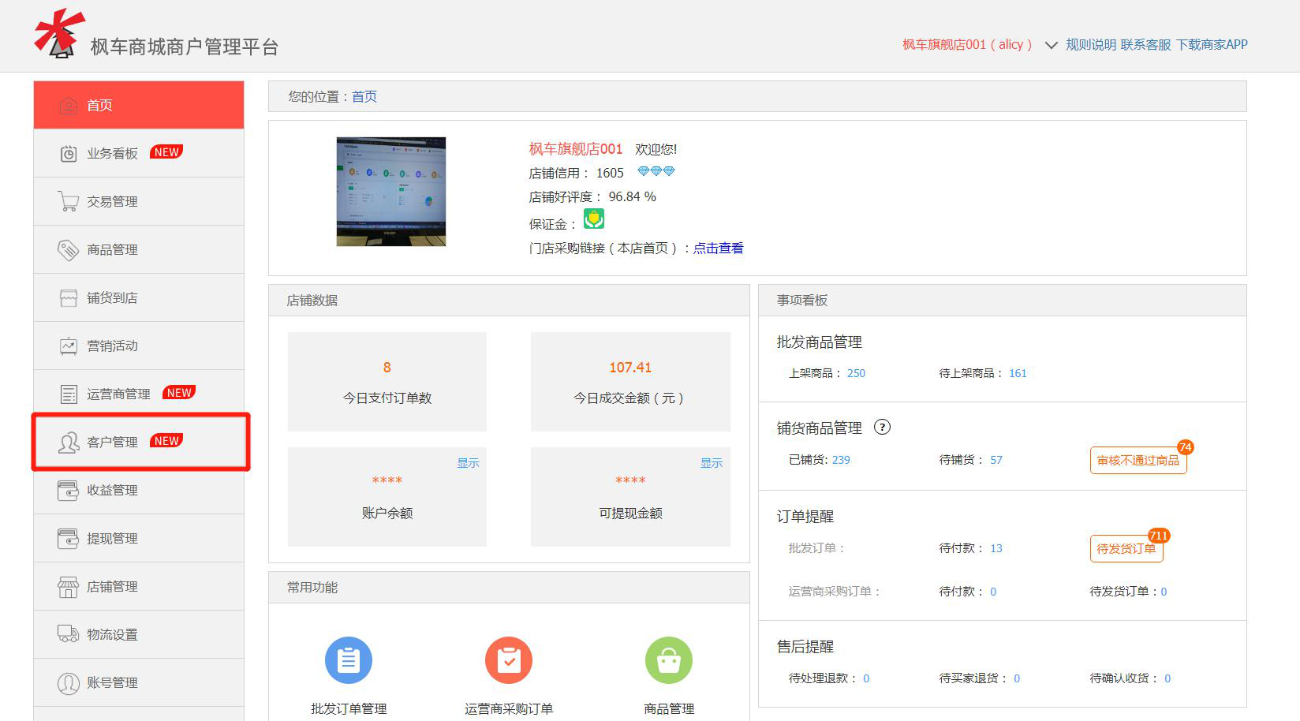This screenshot has width=1300, height=721.
Task: Click the store profile thumbnail image
Action: (x=391, y=192)
